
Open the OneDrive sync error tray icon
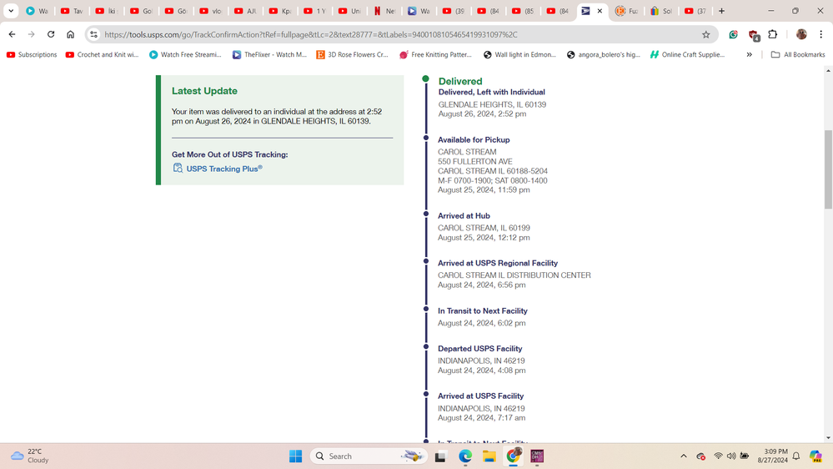point(700,456)
